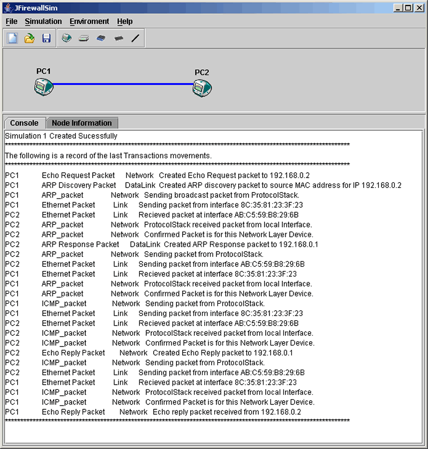Pick the white router device tool
This screenshot has width=428, height=449.
coord(84,39)
